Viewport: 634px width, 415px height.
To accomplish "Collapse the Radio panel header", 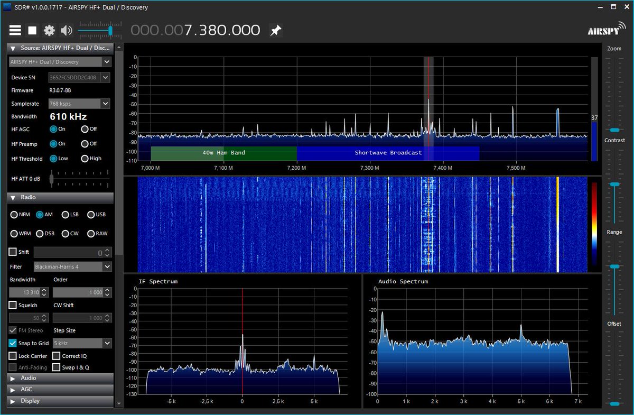I will (60, 198).
